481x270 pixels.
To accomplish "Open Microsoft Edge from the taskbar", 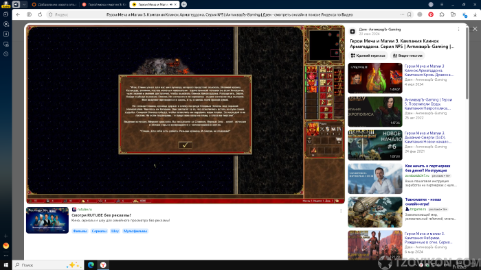I will [91, 265].
